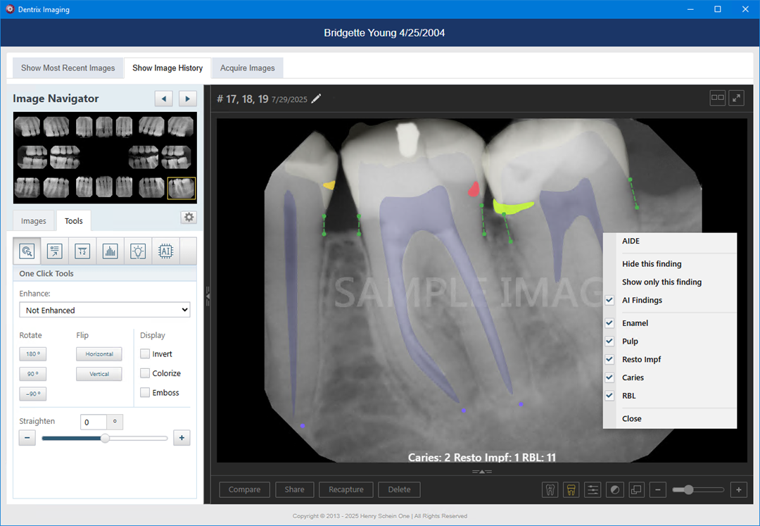Flip image with Horizontal button
The width and height of the screenshot is (760, 526).
[x=99, y=354]
